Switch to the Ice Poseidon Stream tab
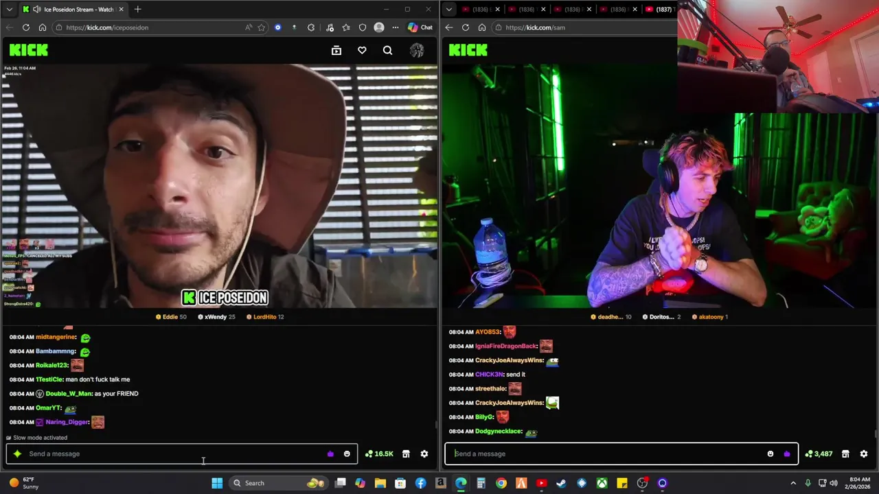 click(x=73, y=10)
